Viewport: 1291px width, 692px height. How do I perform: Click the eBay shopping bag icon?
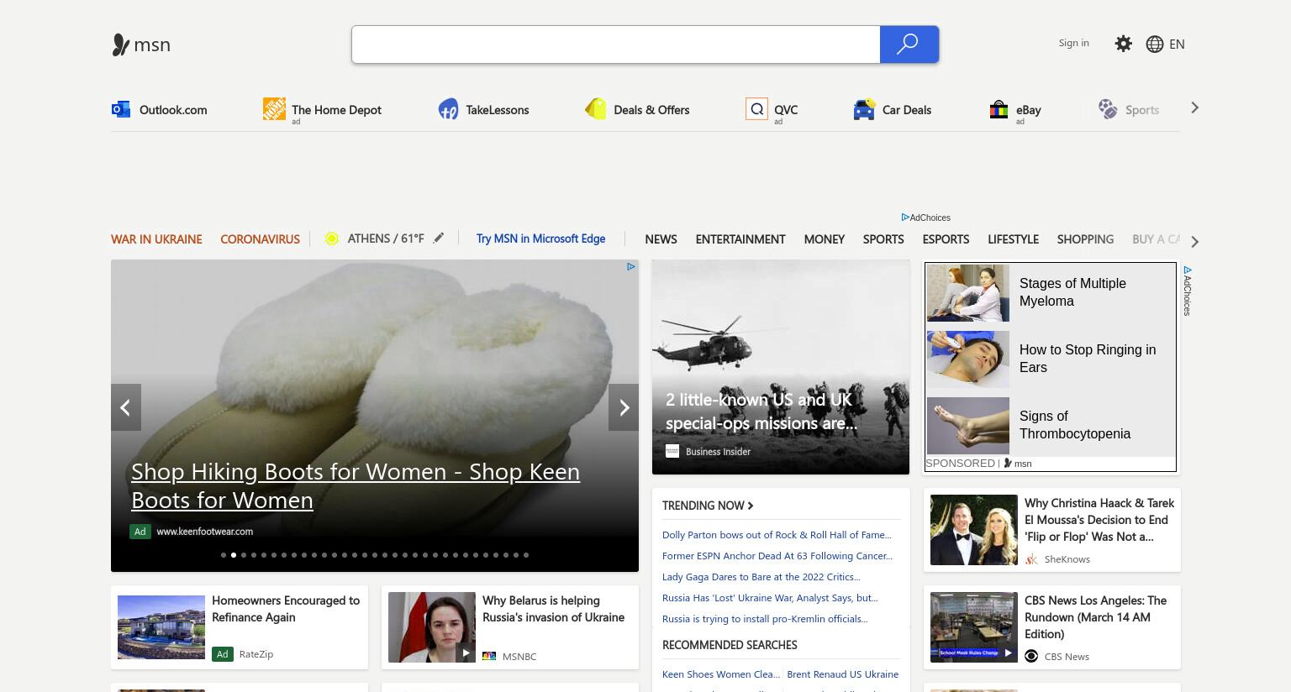coord(999,109)
